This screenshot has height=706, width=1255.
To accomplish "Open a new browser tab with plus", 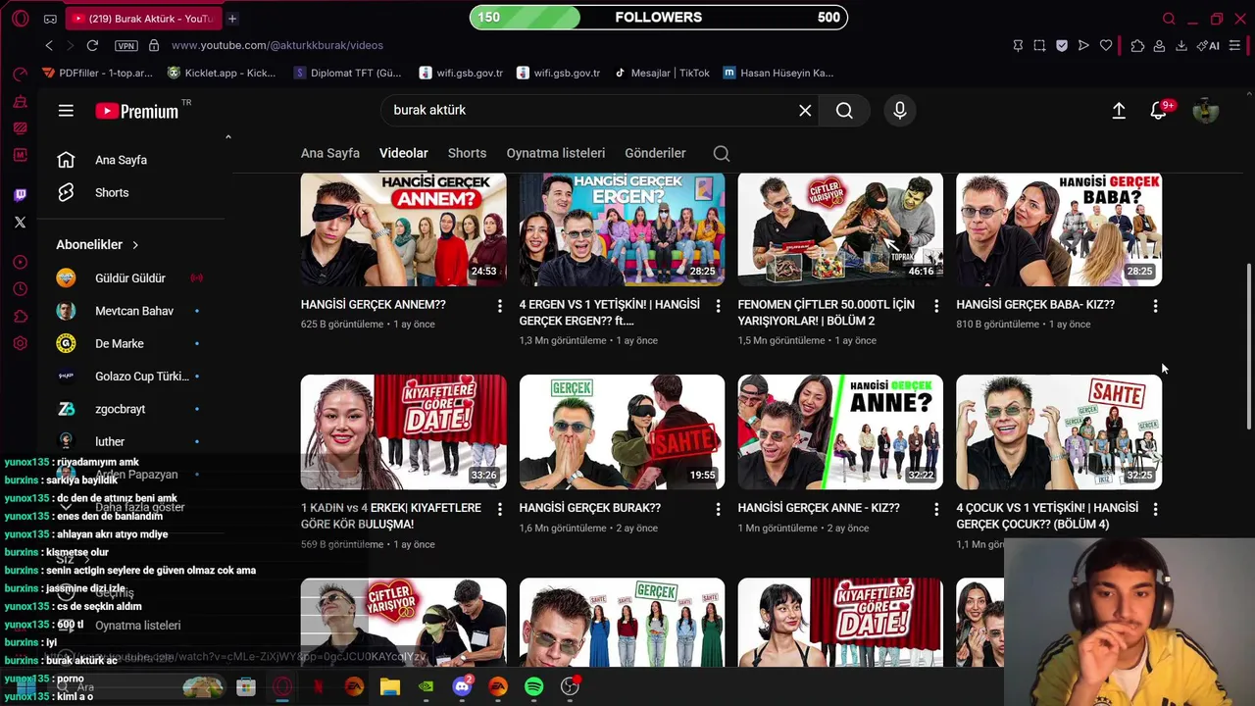I will tap(232, 19).
